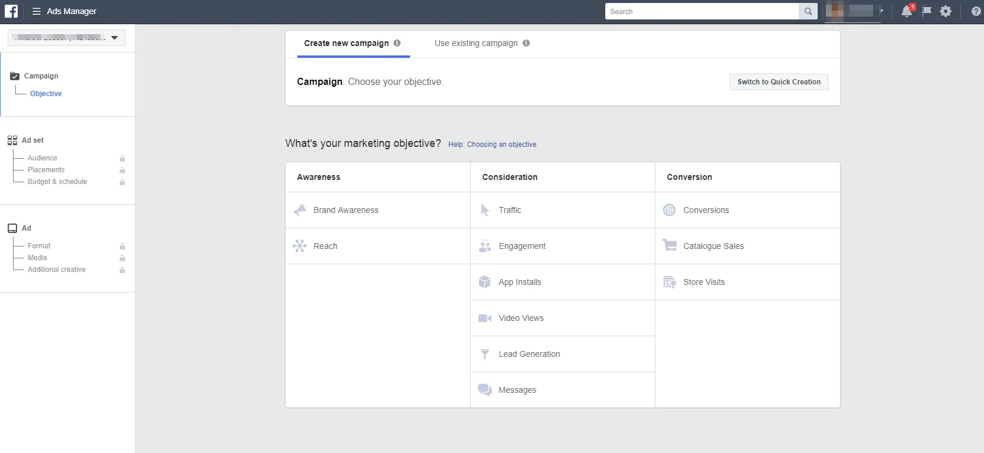The image size is (984, 453).
Task: Choose the Brand Awareness objective
Action: click(346, 210)
